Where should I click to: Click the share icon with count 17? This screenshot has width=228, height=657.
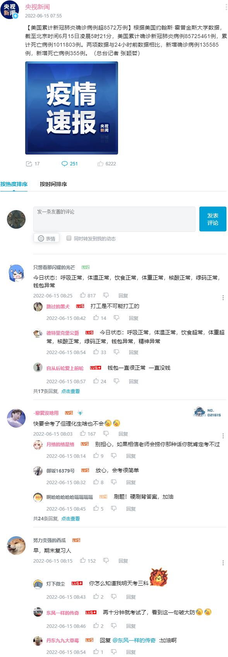29,164
